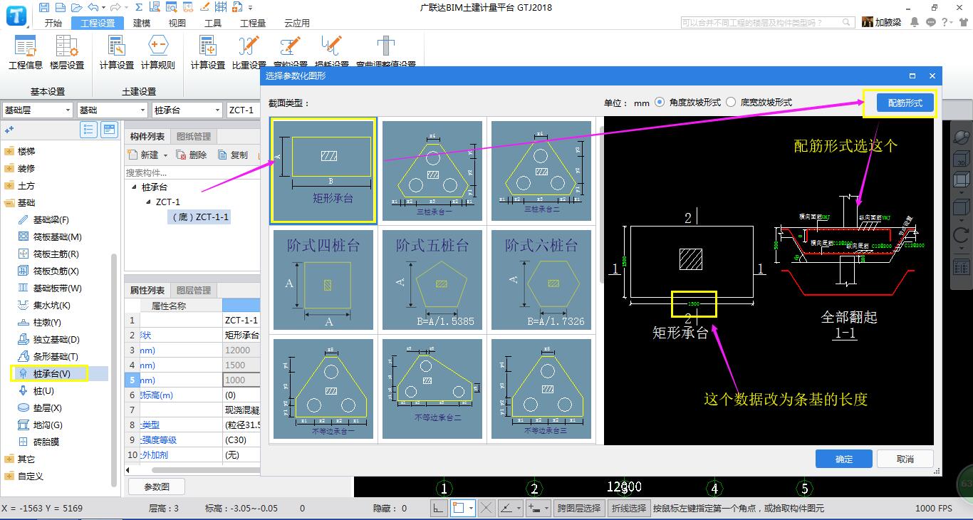Switch to the 图层管理 tab
973x520 pixels.
[193, 291]
